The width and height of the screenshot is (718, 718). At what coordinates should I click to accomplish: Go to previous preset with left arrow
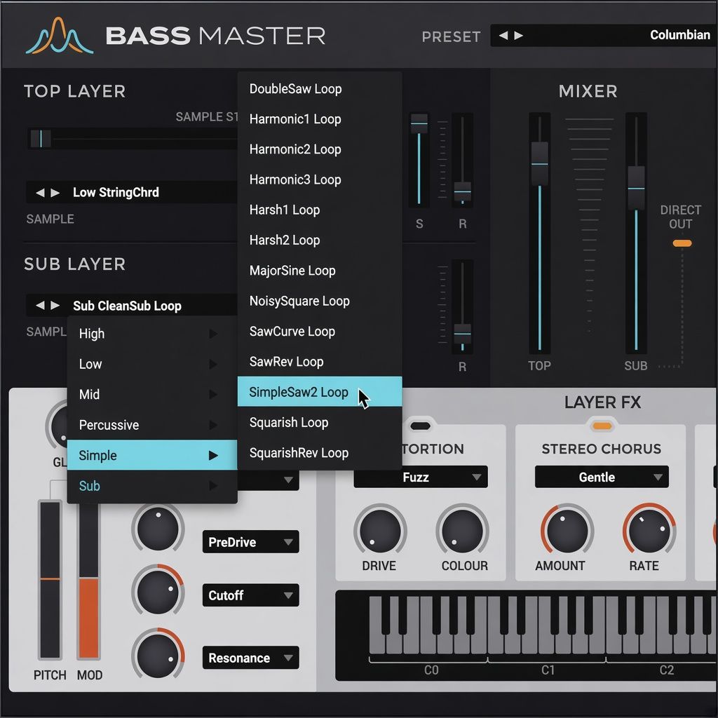tap(503, 35)
